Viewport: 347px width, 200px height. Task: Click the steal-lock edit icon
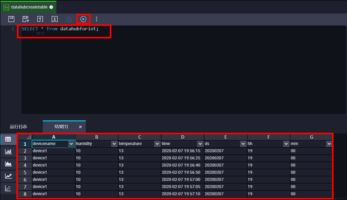(x=54, y=19)
